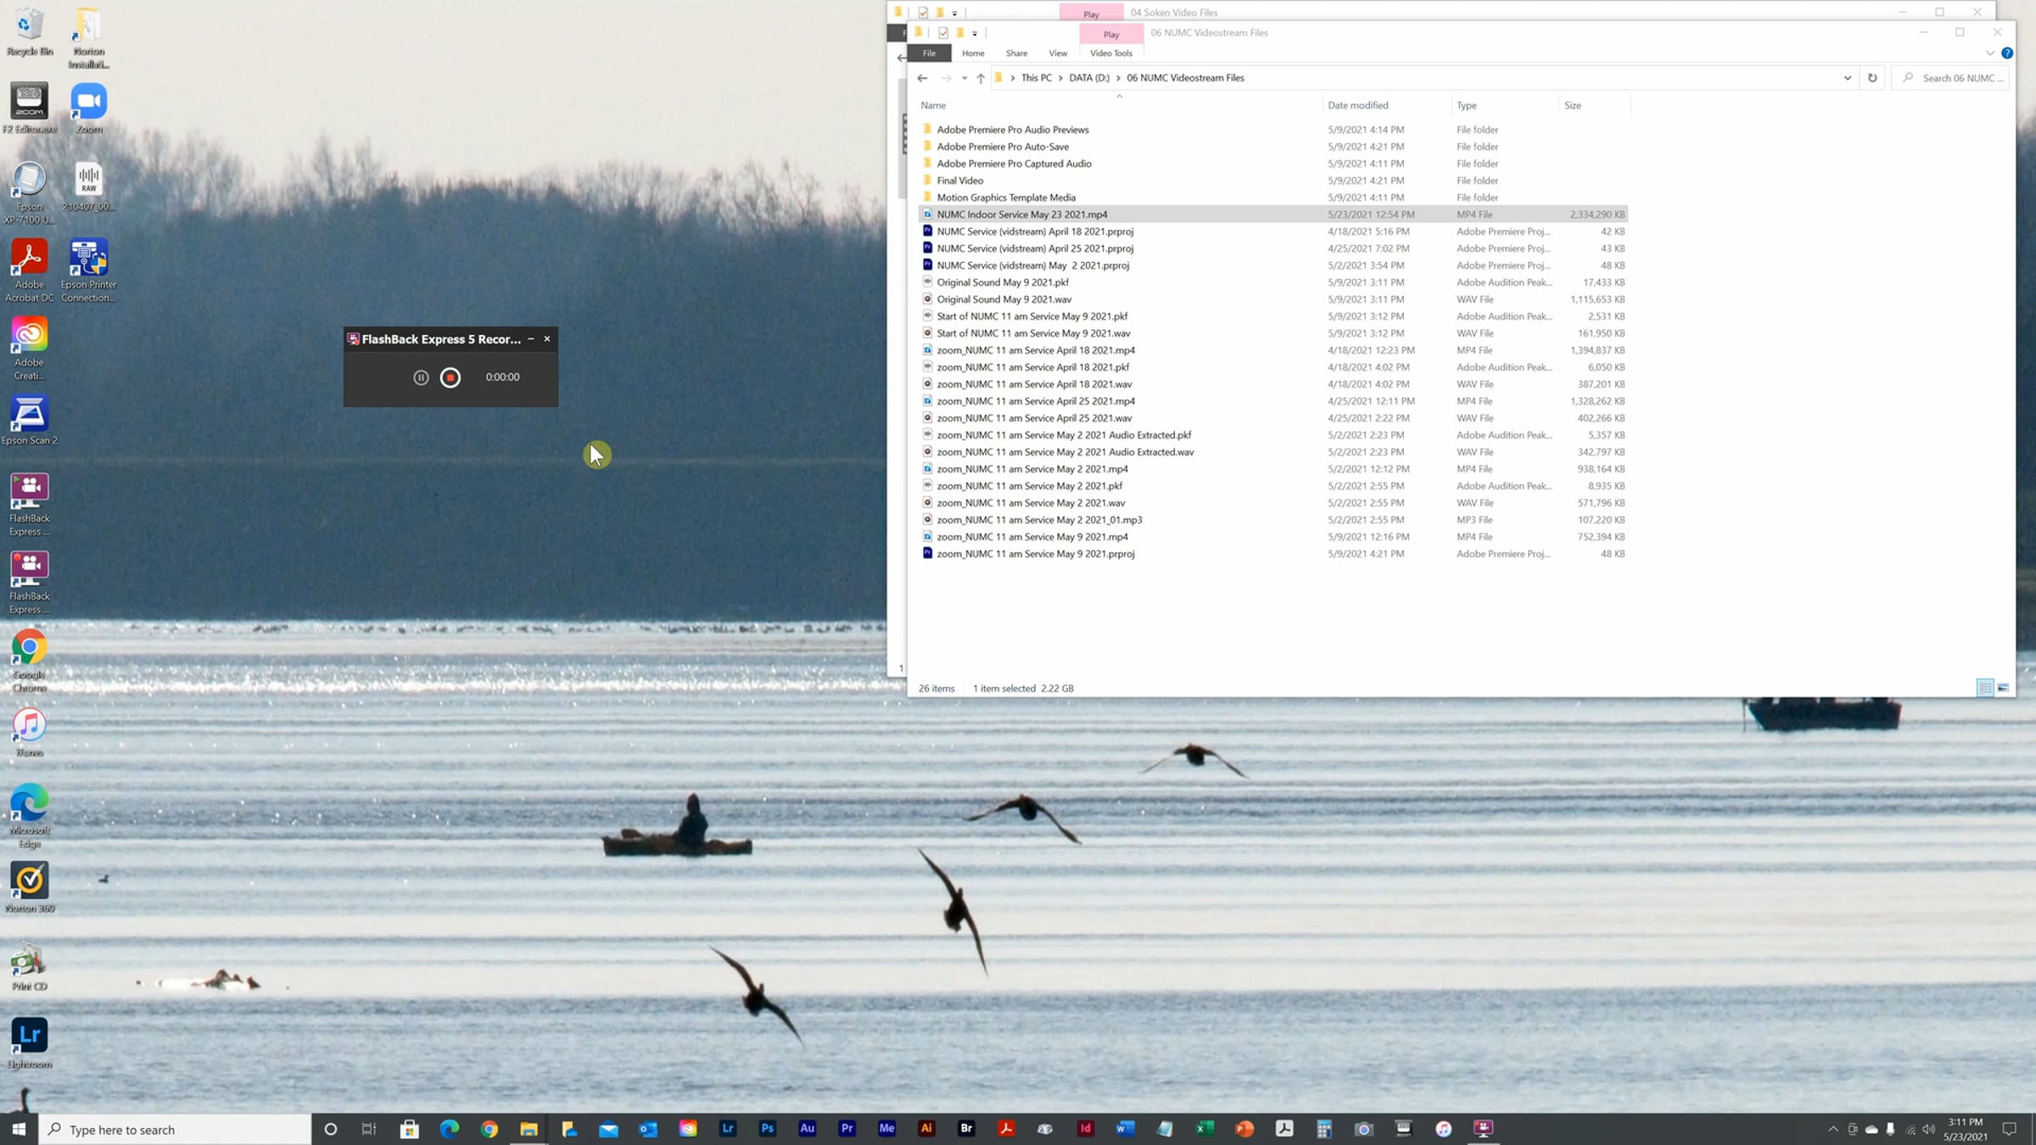
Task: Navigate to DATA (D:) breadcrumb
Action: 1088,78
